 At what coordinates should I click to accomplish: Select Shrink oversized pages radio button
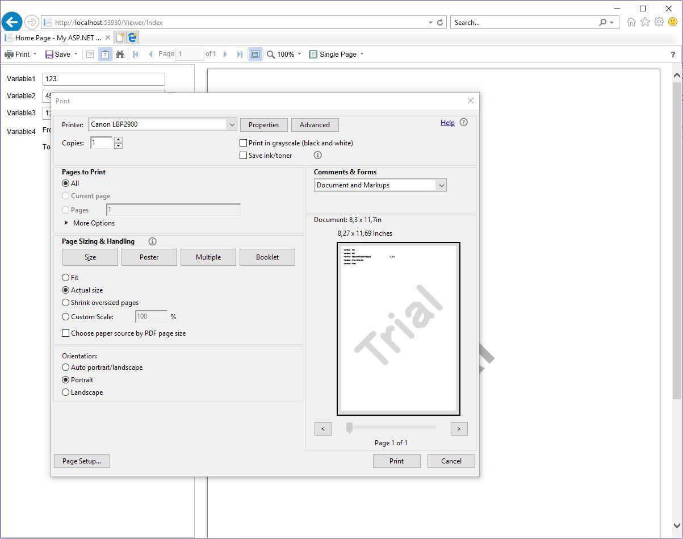tap(66, 303)
